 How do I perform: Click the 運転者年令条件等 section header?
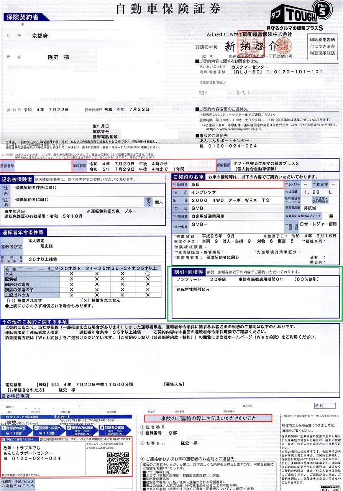point(23,232)
